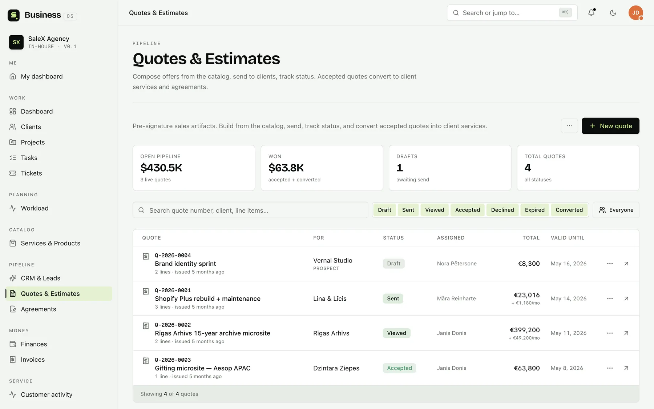Viewport: 654px width, 409px height.
Task: Open Services & Products catalog
Action: click(59, 243)
